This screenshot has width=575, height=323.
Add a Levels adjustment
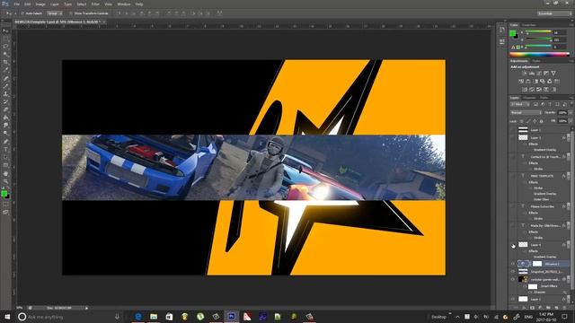coord(531,74)
